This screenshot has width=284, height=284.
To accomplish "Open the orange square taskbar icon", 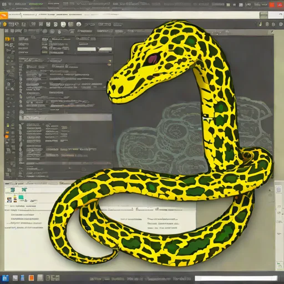I will click(32, 278).
